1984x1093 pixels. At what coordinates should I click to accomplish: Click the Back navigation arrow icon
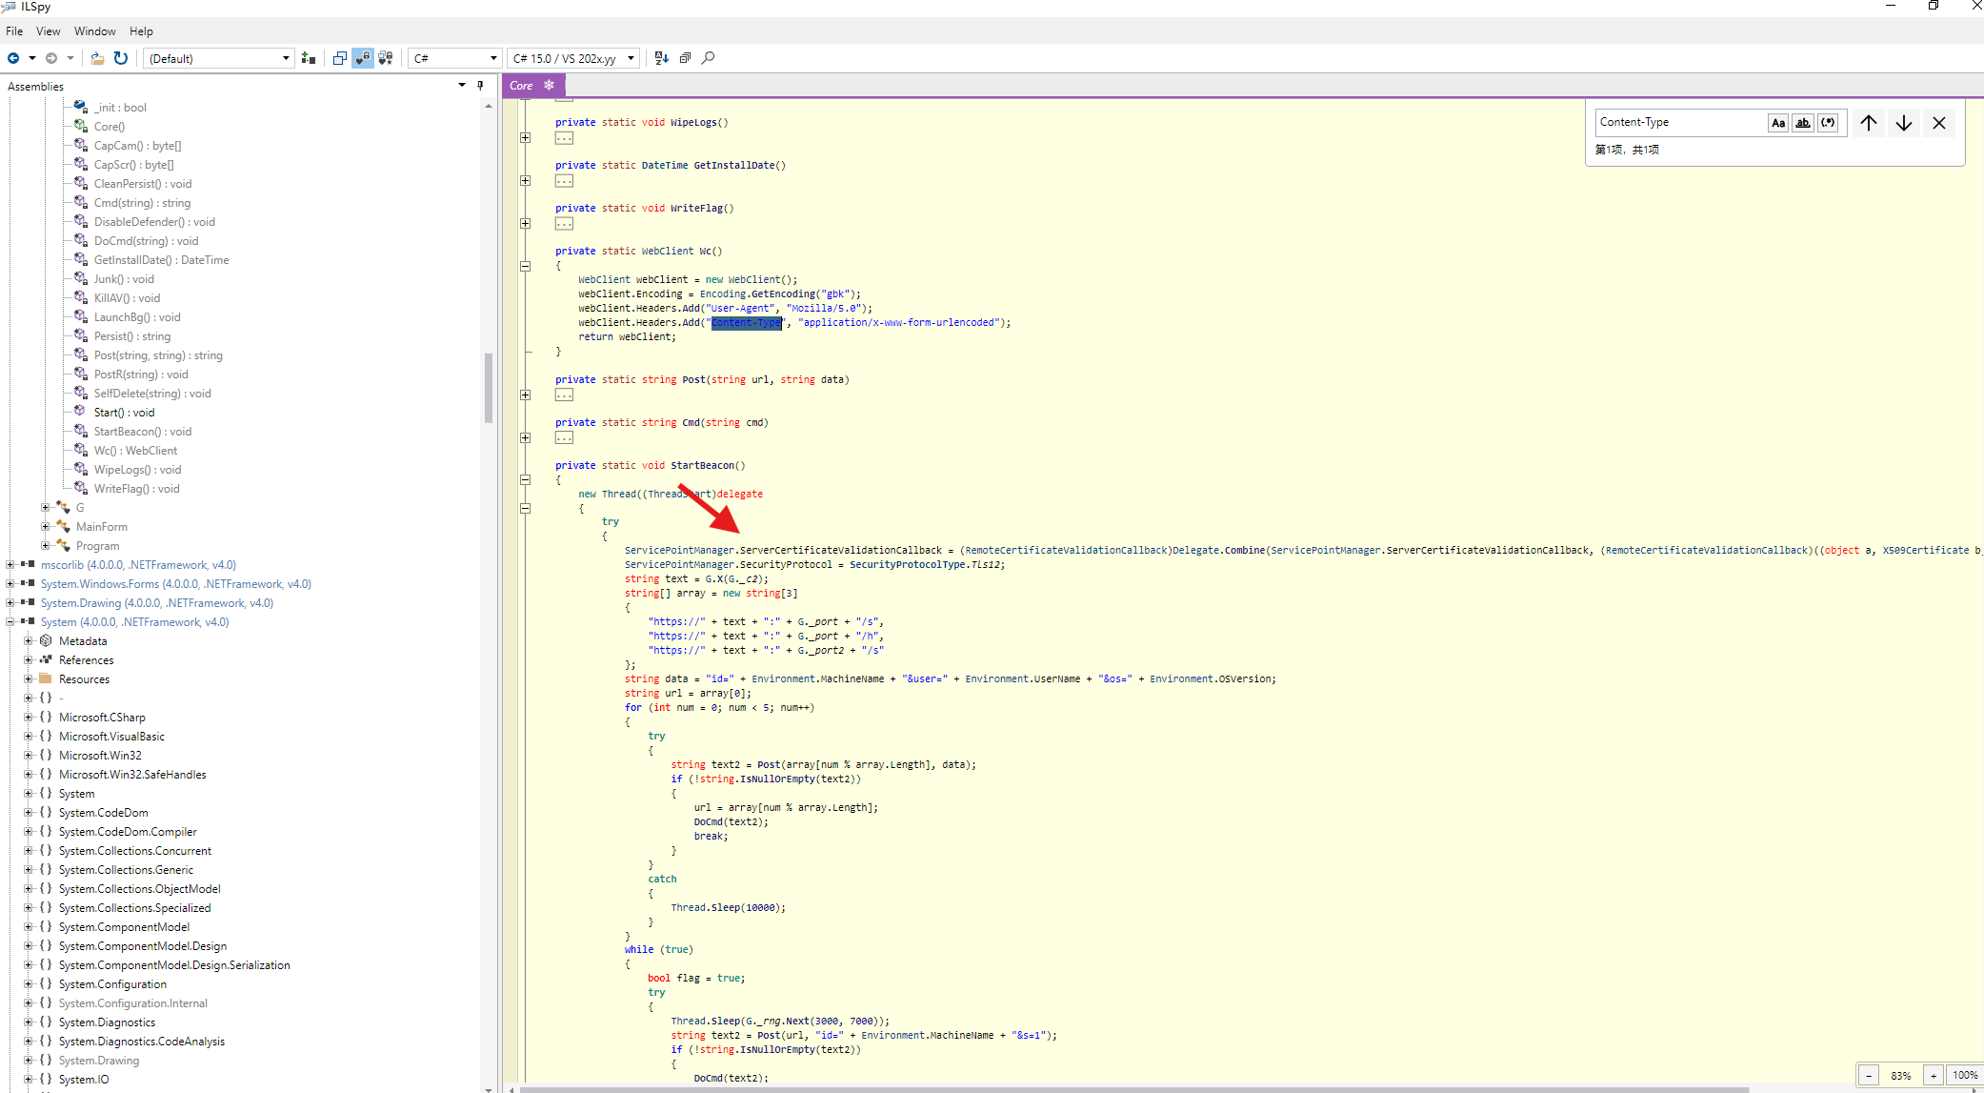pos(13,58)
